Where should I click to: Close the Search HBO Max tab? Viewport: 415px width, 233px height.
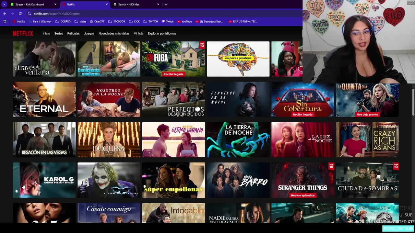click(x=158, y=5)
